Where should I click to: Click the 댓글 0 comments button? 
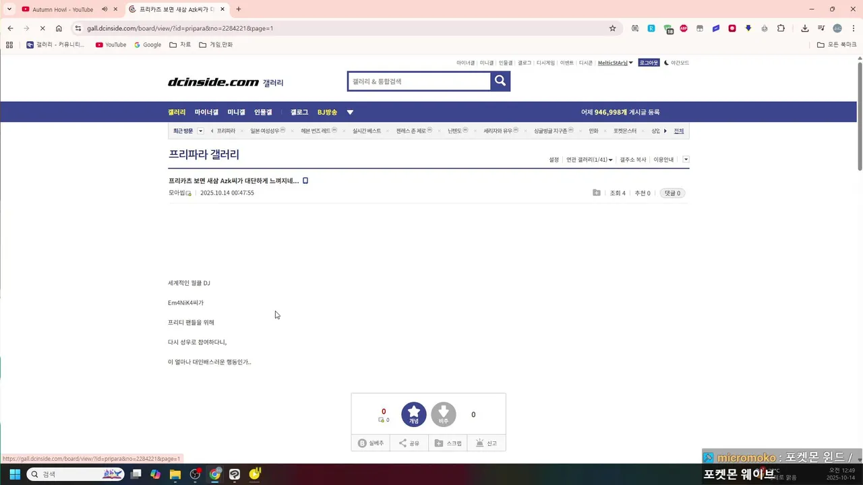(672, 193)
